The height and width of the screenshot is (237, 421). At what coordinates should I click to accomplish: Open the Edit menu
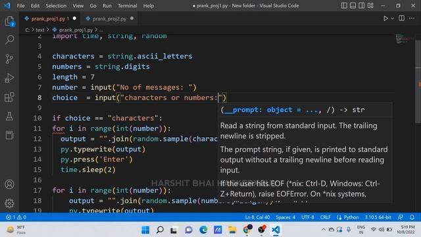pos(35,6)
